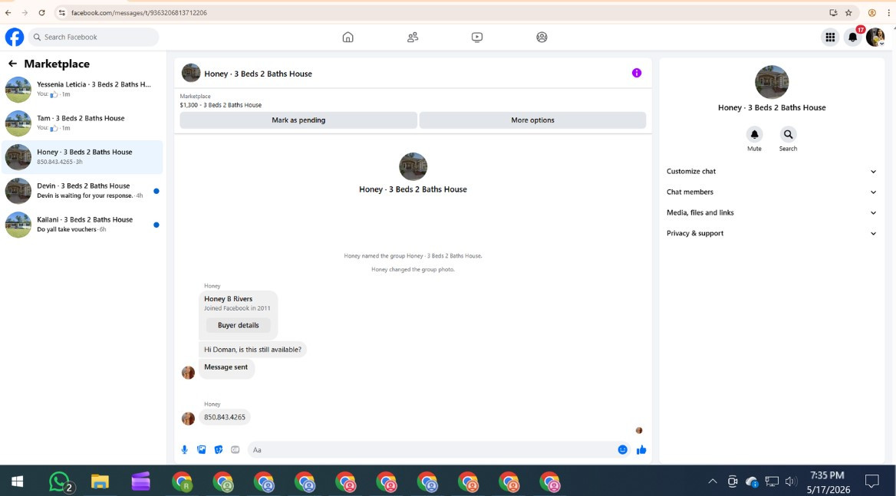Send a thumbs up like
This screenshot has height=496, width=896.
pos(641,450)
